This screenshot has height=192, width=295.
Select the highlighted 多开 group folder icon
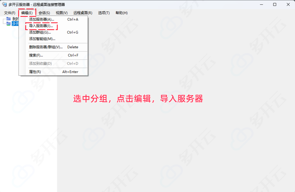point(9,24)
